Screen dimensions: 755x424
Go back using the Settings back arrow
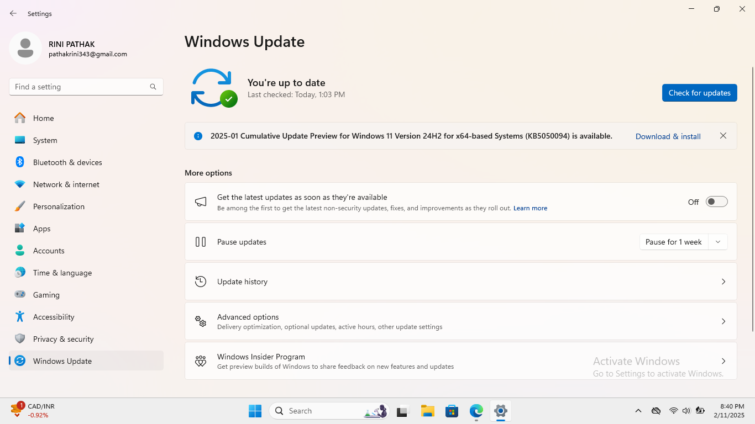click(x=13, y=13)
